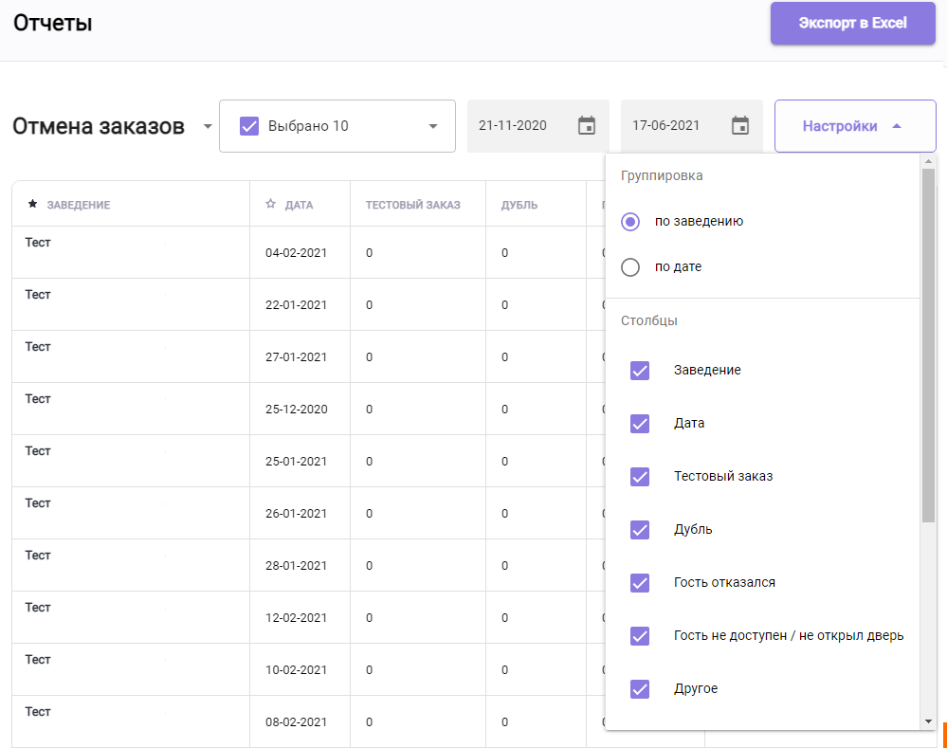Sort by the Дубль column header
Screen dimensions: 947x748
tap(519, 205)
